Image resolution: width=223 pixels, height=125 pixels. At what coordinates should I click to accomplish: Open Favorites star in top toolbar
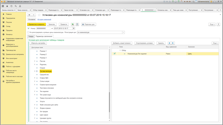pyautogui.click(x=7, y=6)
